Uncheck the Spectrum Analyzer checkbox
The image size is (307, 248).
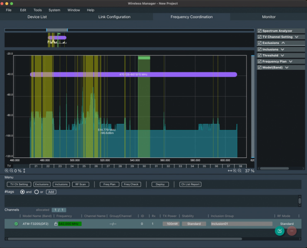pyautogui.click(x=260, y=31)
